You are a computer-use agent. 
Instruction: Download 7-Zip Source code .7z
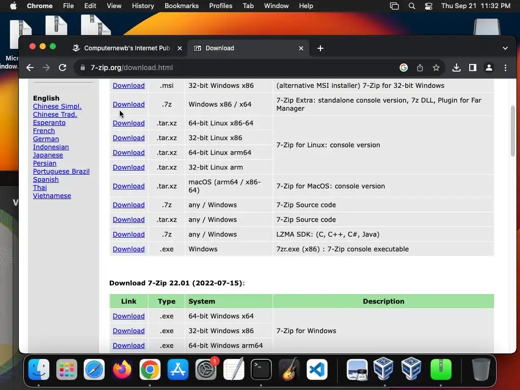point(128,205)
